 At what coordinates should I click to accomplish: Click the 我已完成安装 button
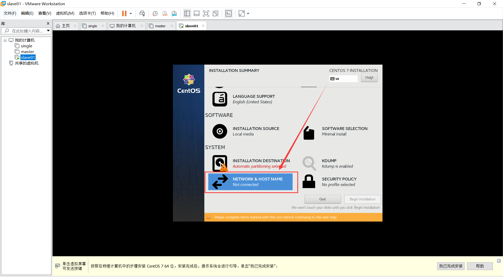451,266
